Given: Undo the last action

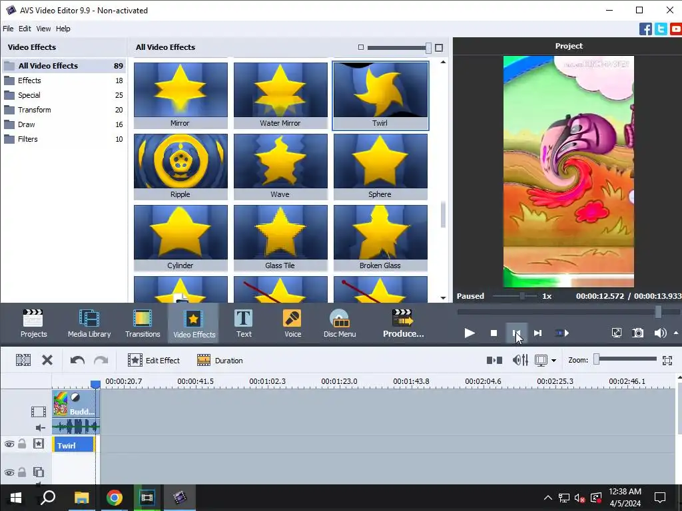Looking at the screenshot, I should coord(77,360).
